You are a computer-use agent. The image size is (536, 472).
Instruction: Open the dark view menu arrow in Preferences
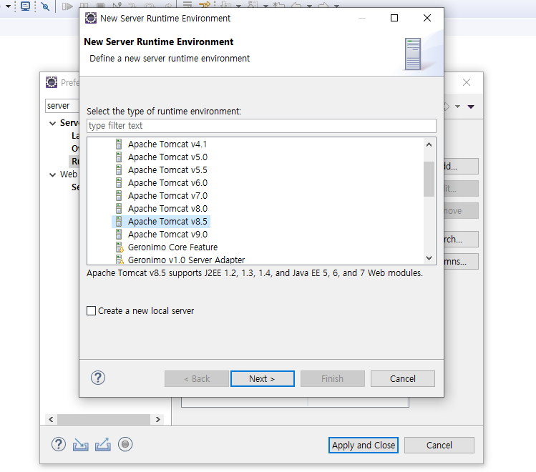[x=471, y=107]
